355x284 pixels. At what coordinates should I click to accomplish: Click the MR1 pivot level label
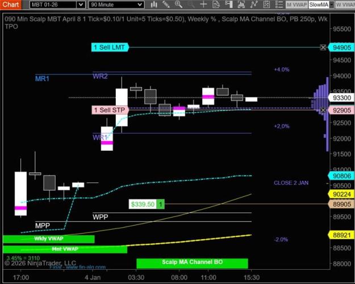42,79
